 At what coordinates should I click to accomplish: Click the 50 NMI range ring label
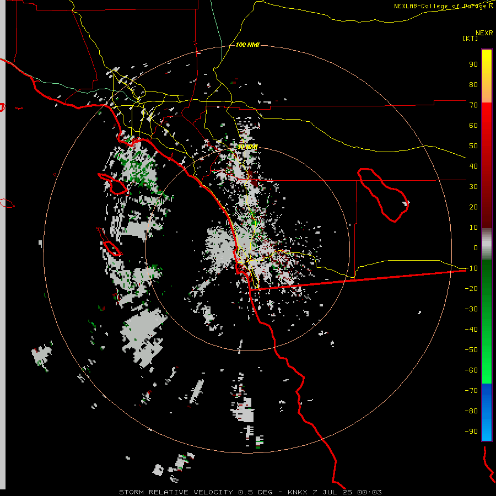247,147
